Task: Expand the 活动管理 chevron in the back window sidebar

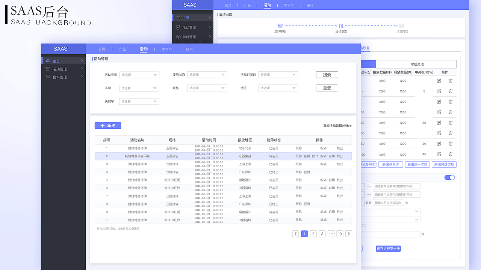Action: (210, 27)
